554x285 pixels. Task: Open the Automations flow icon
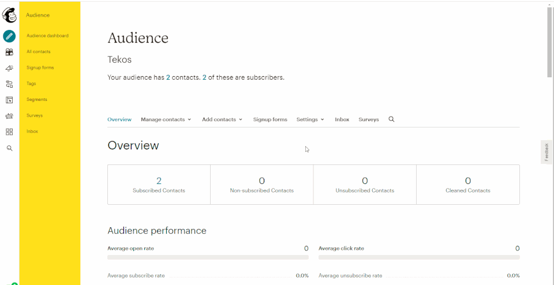[x=9, y=84]
